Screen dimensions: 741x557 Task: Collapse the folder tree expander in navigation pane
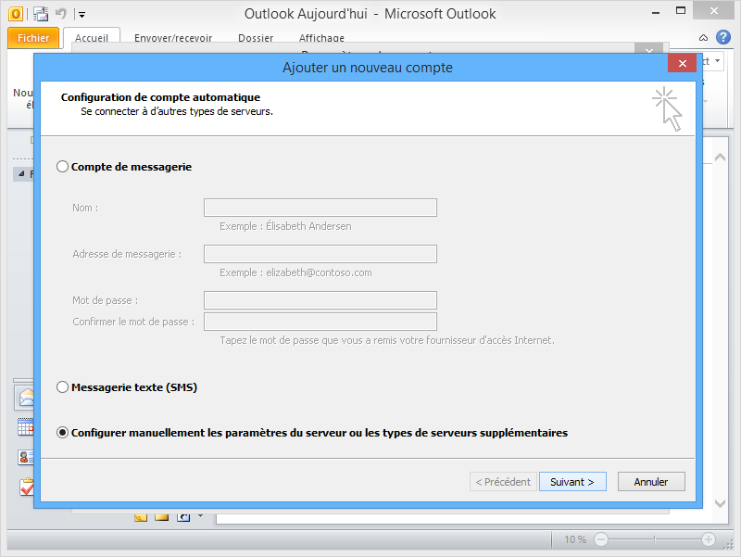(21, 174)
